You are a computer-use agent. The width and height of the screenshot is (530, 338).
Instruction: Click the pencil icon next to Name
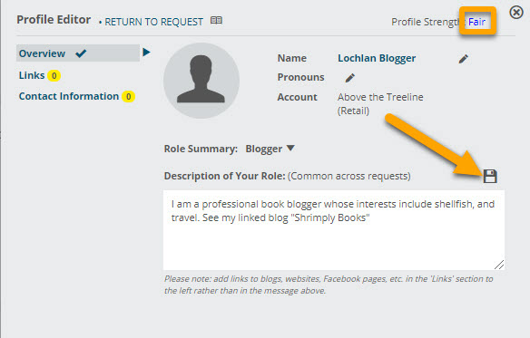click(x=464, y=59)
